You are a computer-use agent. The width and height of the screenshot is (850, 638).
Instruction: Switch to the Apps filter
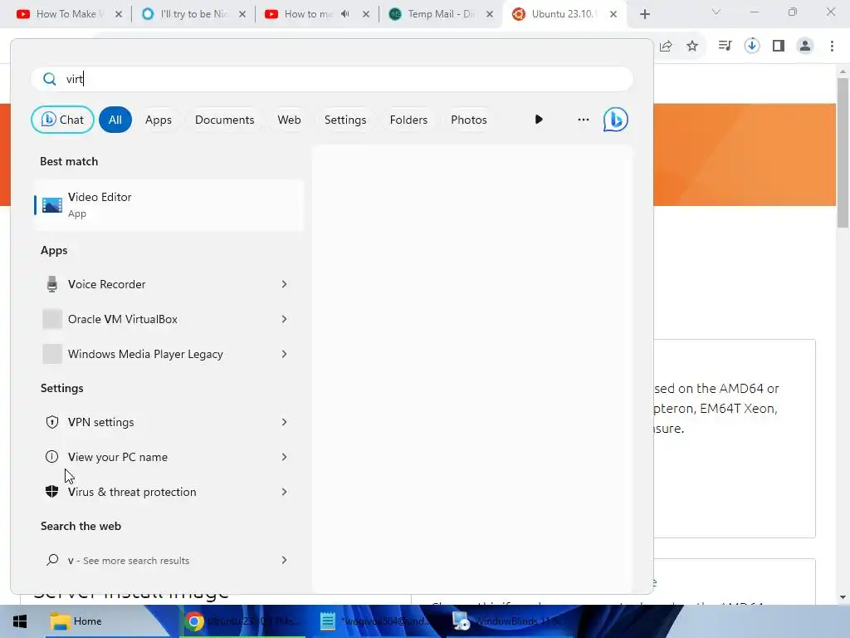click(x=159, y=120)
